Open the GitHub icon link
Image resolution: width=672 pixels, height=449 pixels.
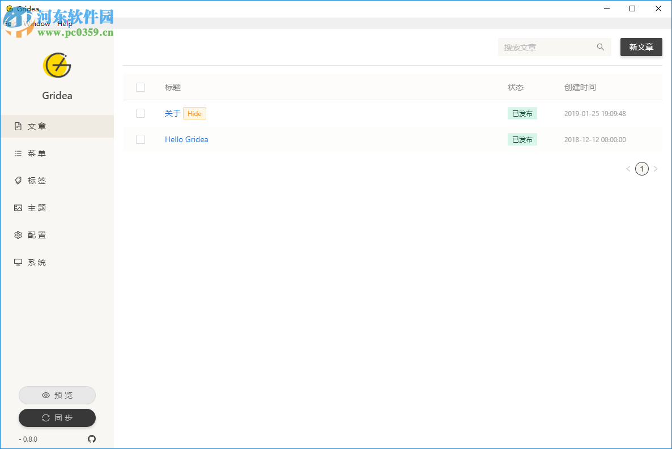[x=92, y=439]
